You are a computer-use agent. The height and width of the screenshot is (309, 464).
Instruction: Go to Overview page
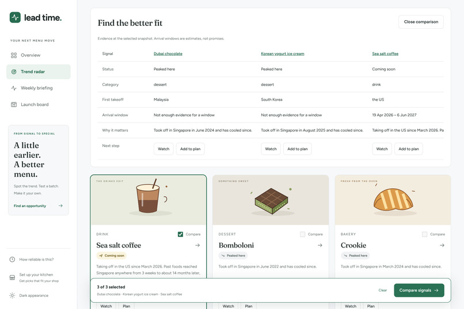click(39, 55)
